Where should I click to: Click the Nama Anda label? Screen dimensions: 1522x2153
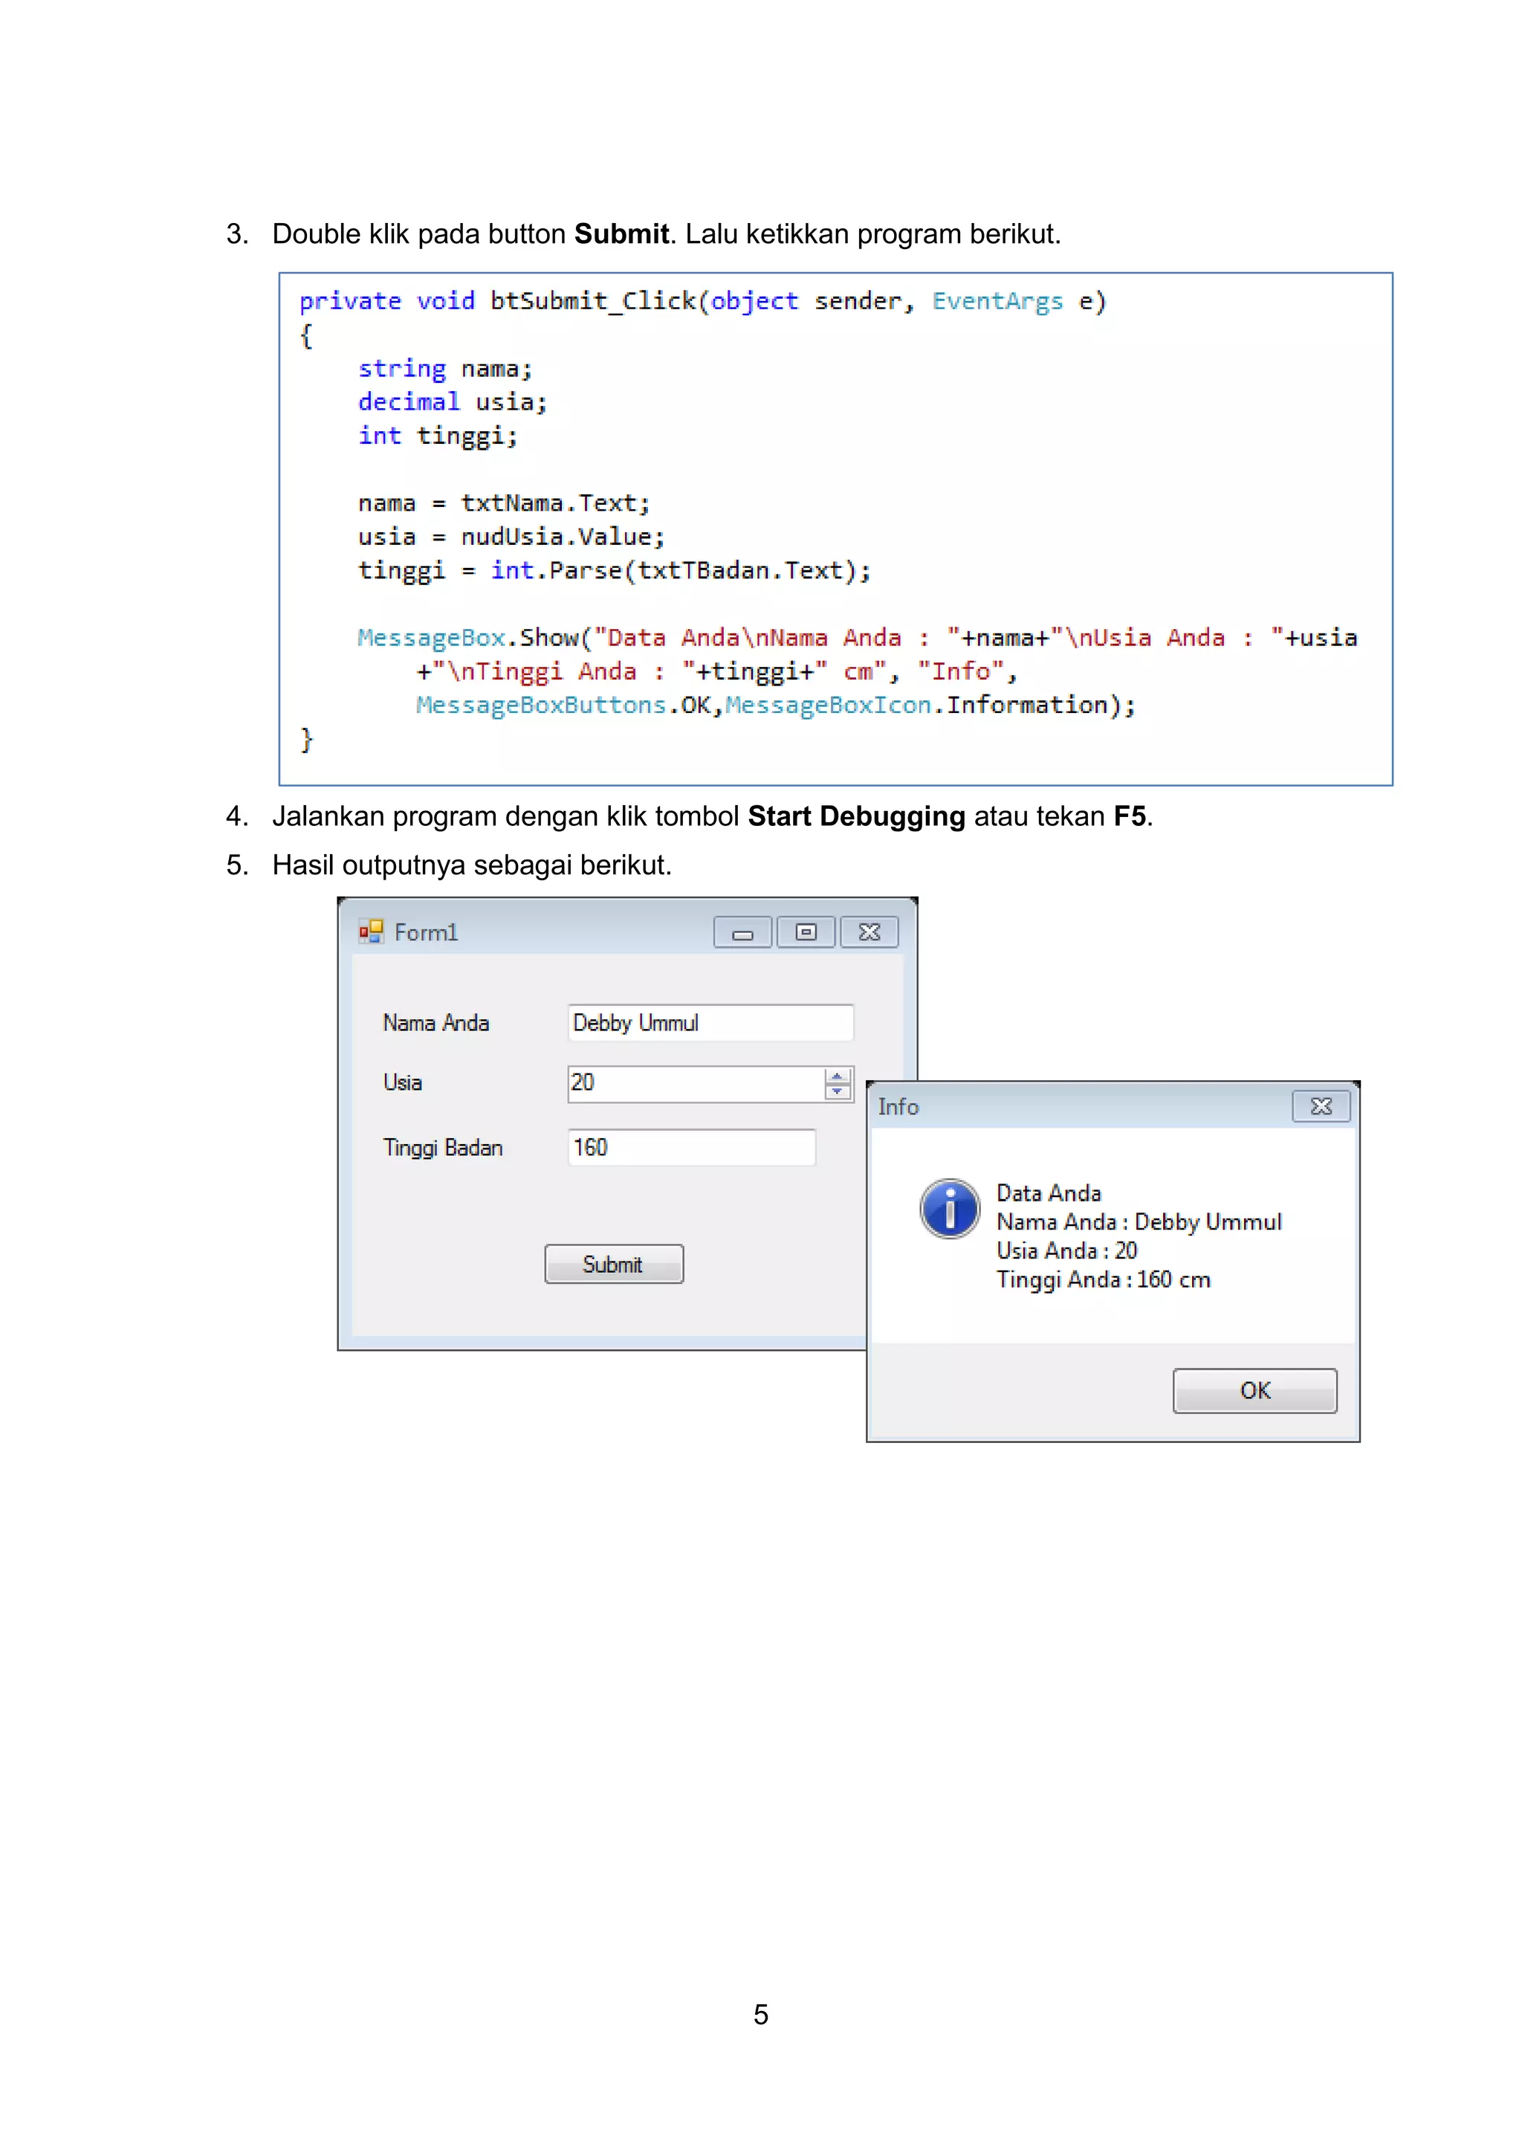pyautogui.click(x=435, y=1023)
